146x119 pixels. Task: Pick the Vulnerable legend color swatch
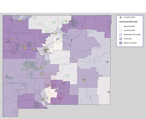click(120, 39)
